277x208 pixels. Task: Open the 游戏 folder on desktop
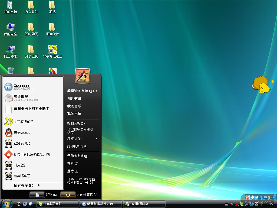pyautogui.click(x=52, y=7)
